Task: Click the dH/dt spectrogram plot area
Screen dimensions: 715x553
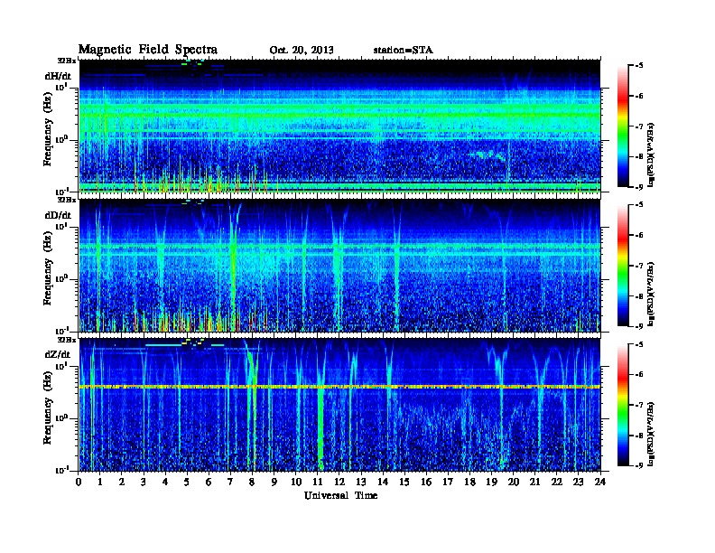Action: coord(339,126)
